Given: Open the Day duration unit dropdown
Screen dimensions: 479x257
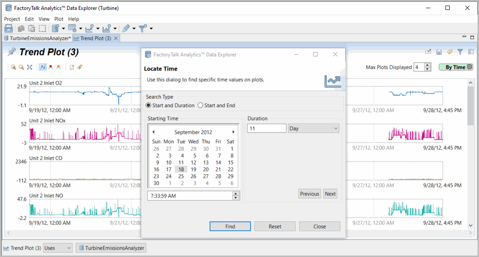Looking at the screenshot, I should coord(314,128).
